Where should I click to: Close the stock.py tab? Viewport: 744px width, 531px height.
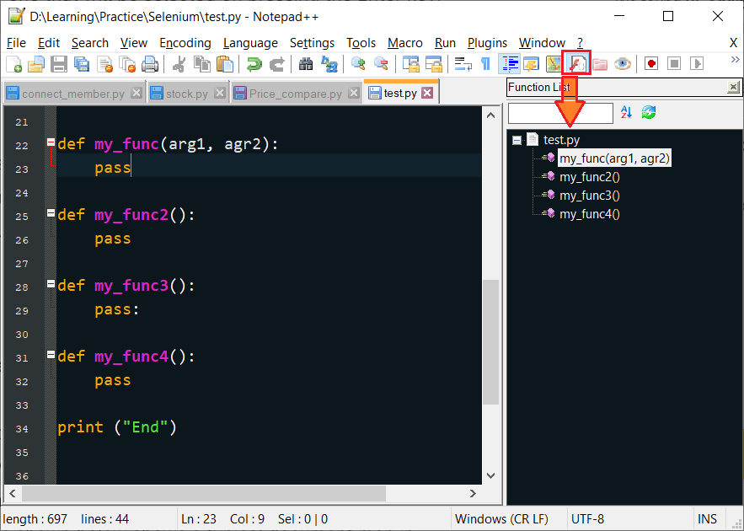point(220,93)
